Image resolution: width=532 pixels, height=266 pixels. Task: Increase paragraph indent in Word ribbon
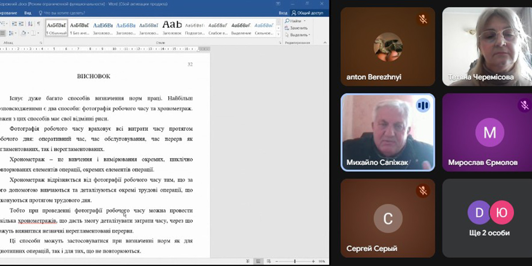(21, 24)
